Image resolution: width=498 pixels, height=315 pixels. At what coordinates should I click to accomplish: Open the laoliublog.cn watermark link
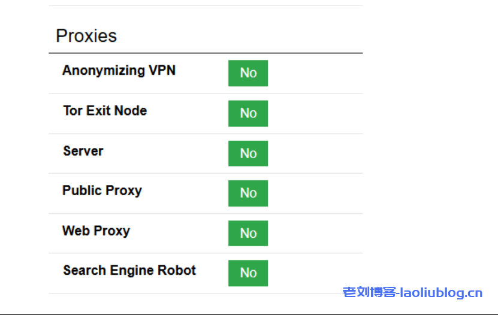[441, 293]
